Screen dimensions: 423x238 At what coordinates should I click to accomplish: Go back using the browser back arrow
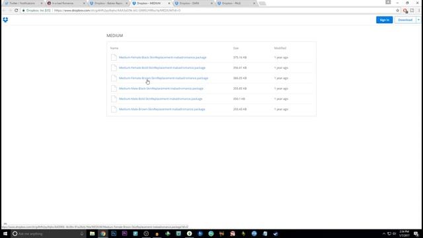pos(4,11)
